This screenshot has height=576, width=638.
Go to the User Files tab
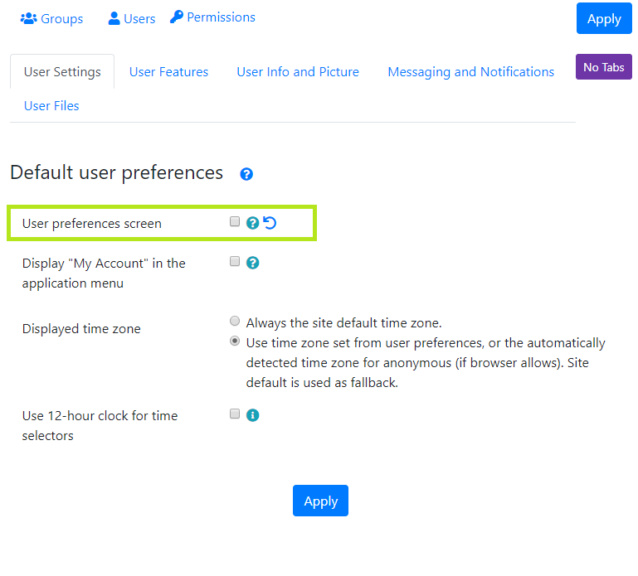click(51, 106)
